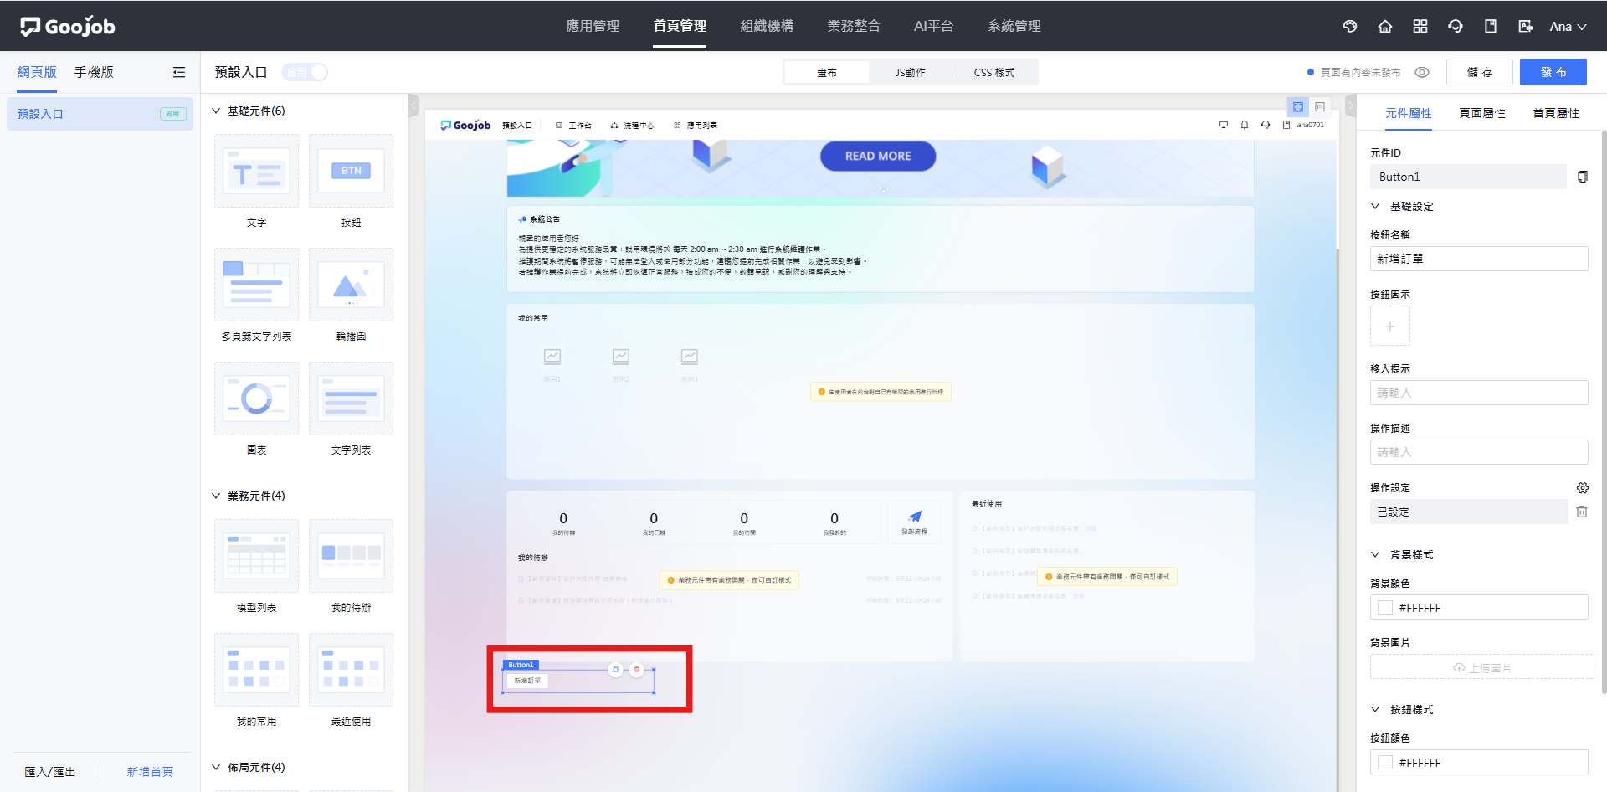Switch to the 網頁版 tab
This screenshot has width=1607, height=792.
[37, 72]
